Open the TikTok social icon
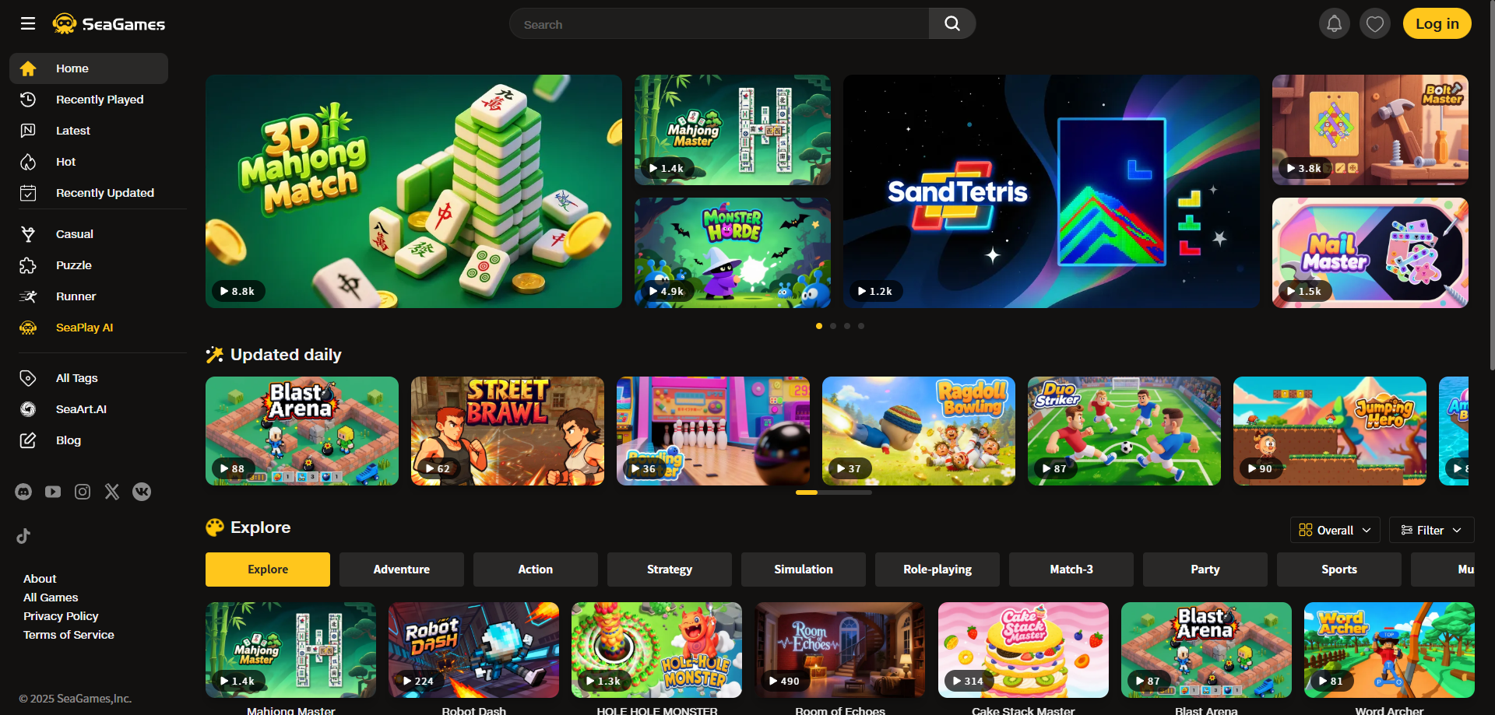 point(23,535)
